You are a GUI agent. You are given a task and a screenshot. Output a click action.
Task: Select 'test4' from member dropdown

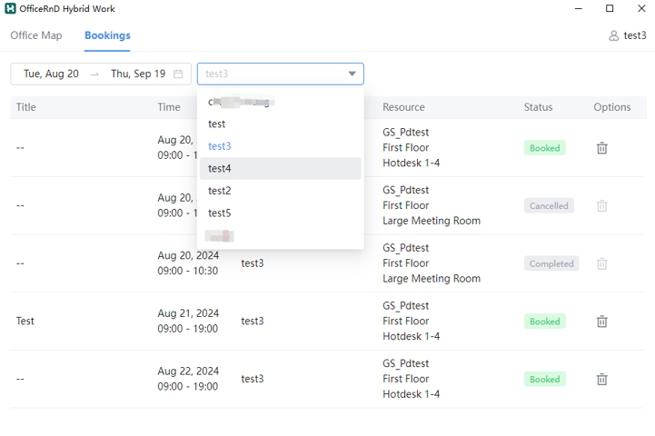tap(281, 168)
